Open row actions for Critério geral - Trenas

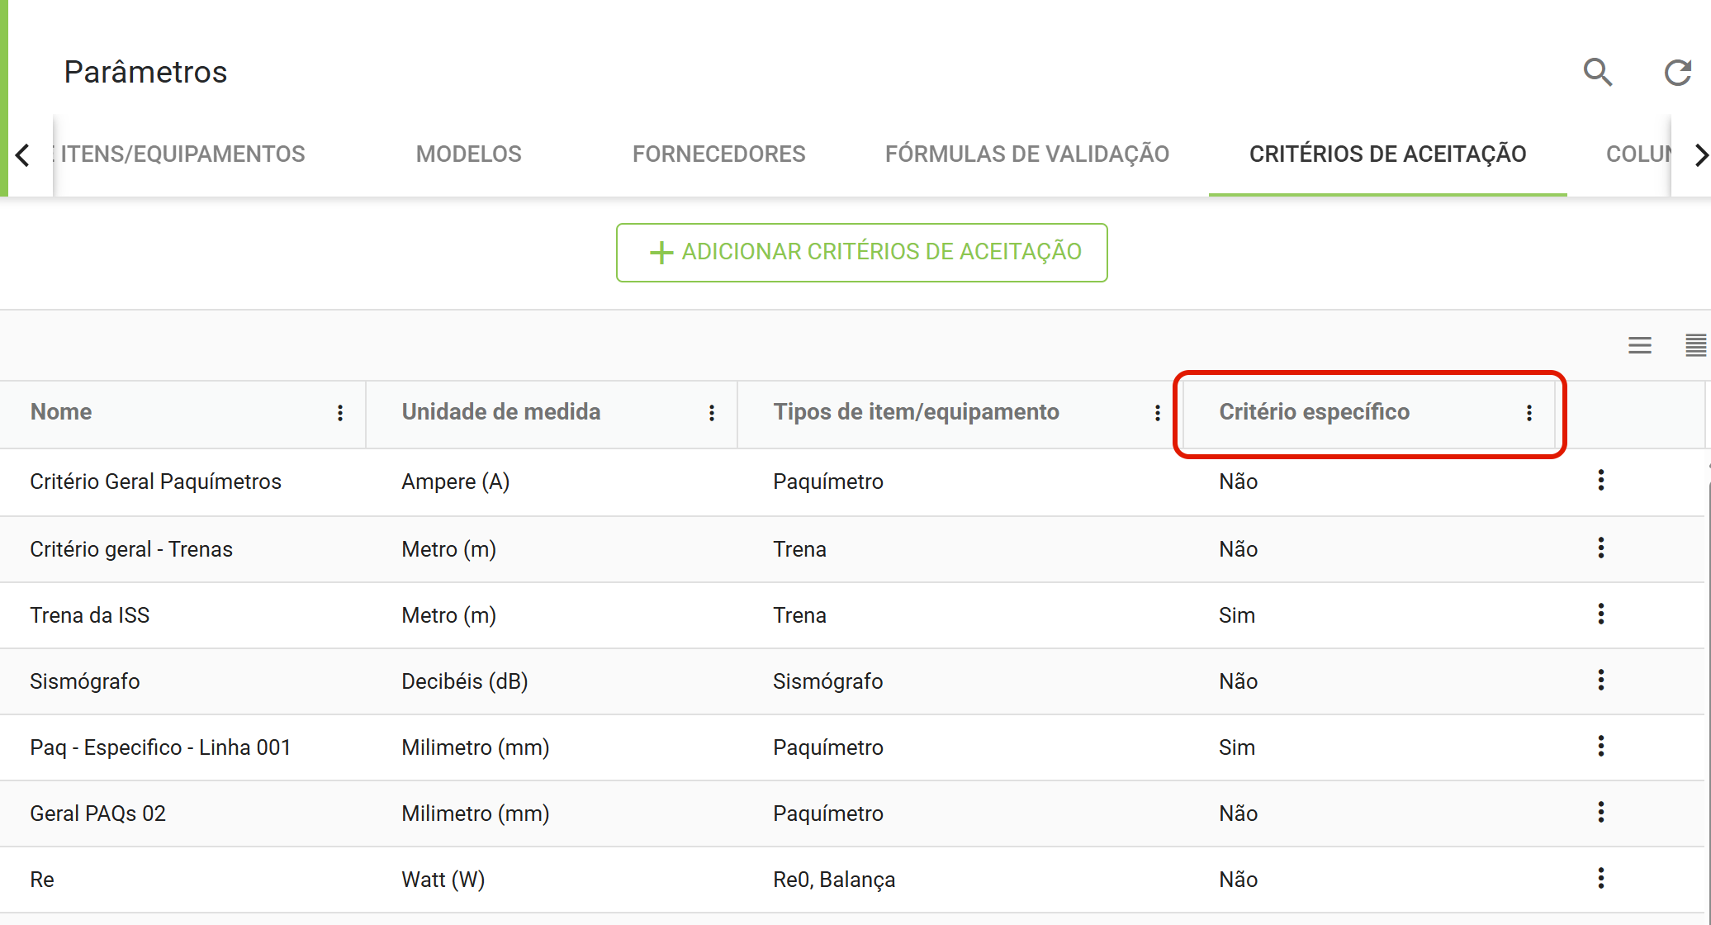click(x=1601, y=548)
